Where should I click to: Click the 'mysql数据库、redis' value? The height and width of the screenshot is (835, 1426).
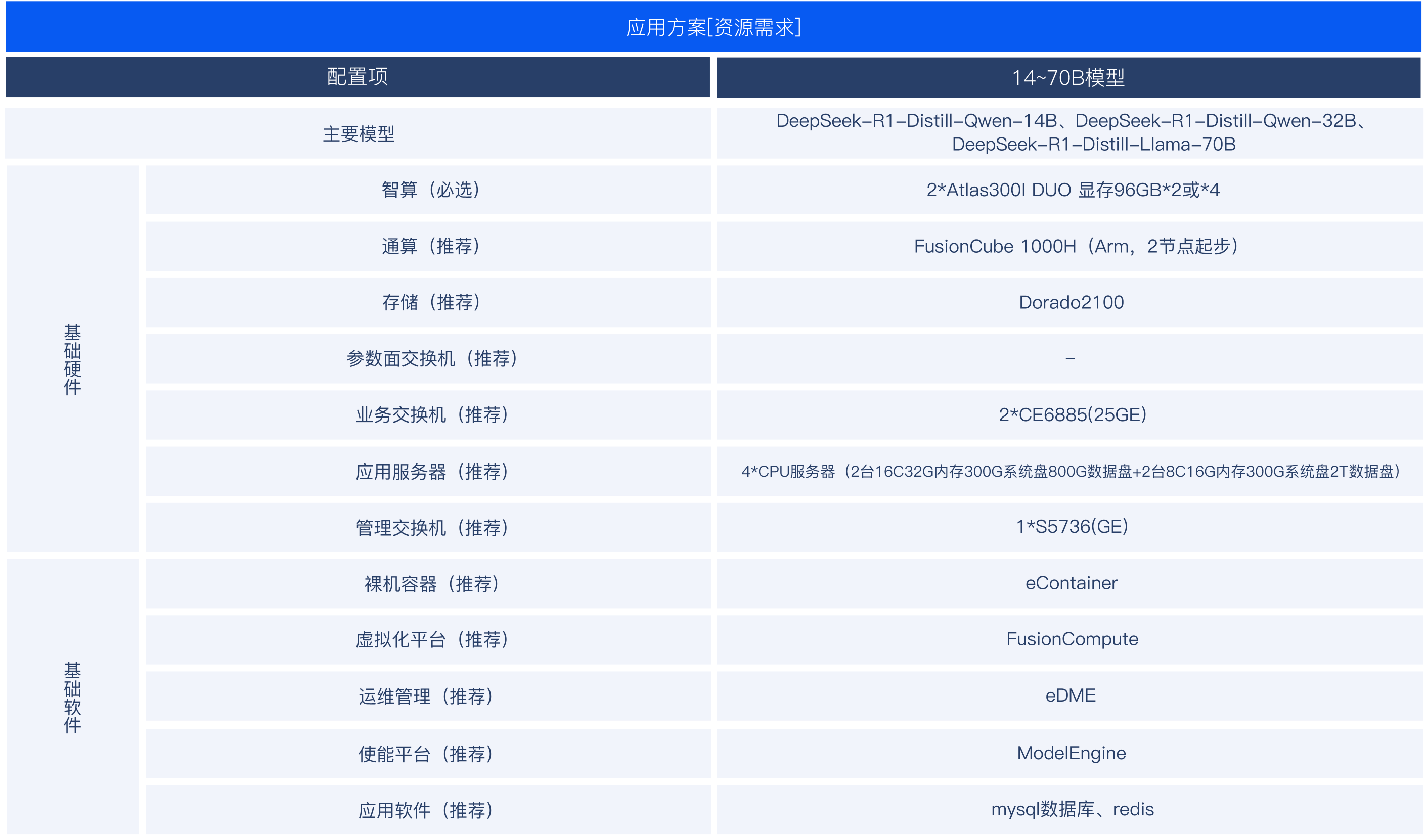1073,810
